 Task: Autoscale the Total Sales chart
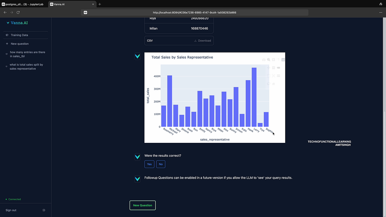tap(273, 76)
